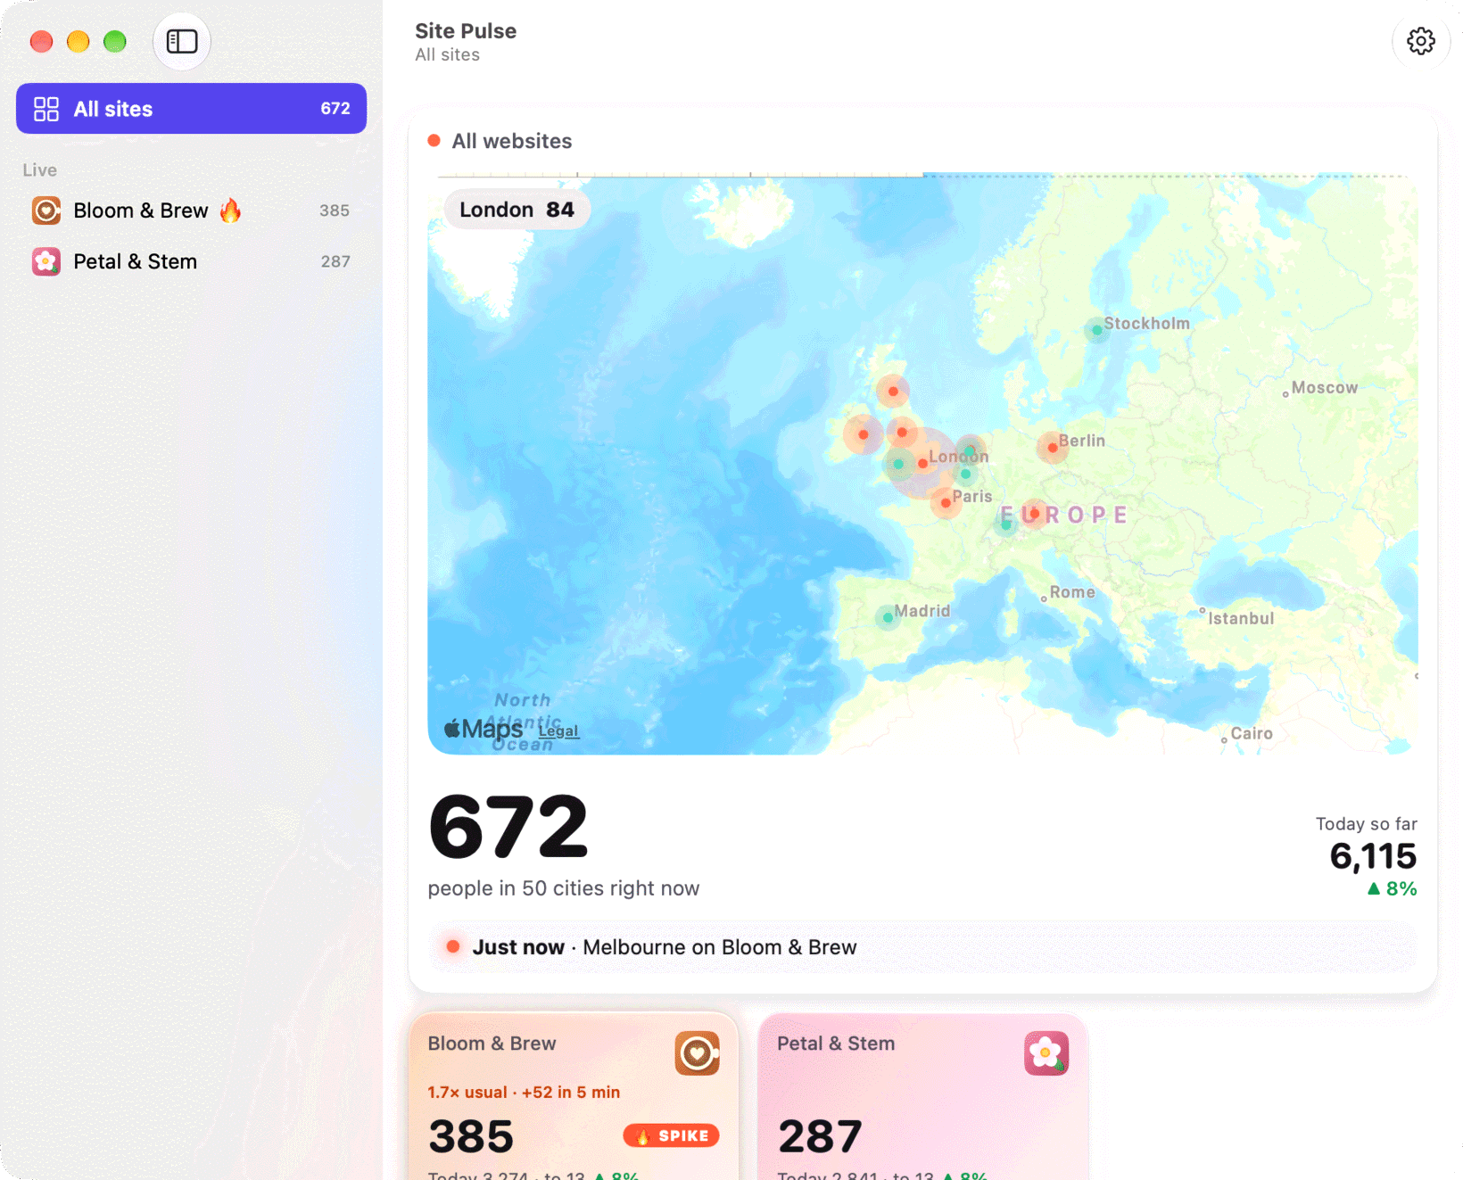Open the Bloom & Brew site card
The height and width of the screenshot is (1180, 1463).
point(574,1096)
